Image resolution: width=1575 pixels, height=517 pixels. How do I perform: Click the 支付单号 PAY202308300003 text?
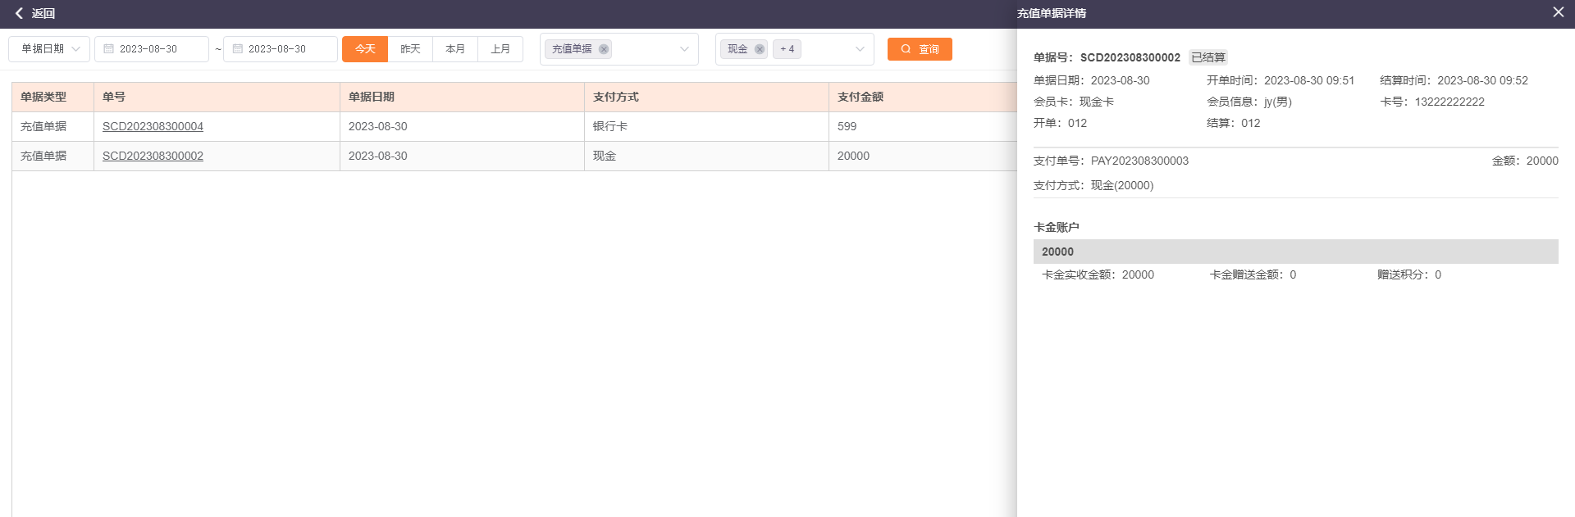pyautogui.click(x=1111, y=161)
